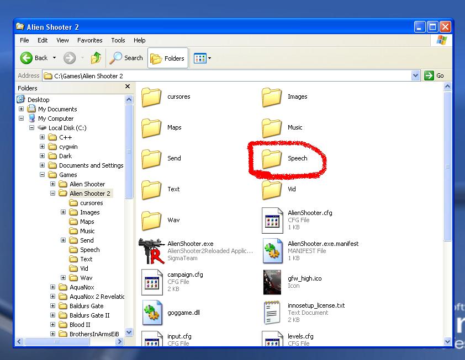The width and height of the screenshot is (465, 360).
Task: Select Documents and Settings in tree
Action: click(91, 165)
